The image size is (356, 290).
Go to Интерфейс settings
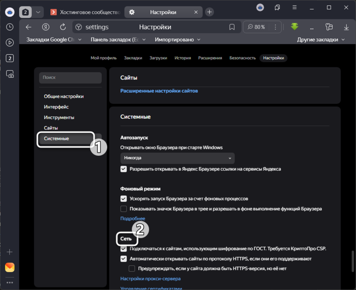pos(56,107)
